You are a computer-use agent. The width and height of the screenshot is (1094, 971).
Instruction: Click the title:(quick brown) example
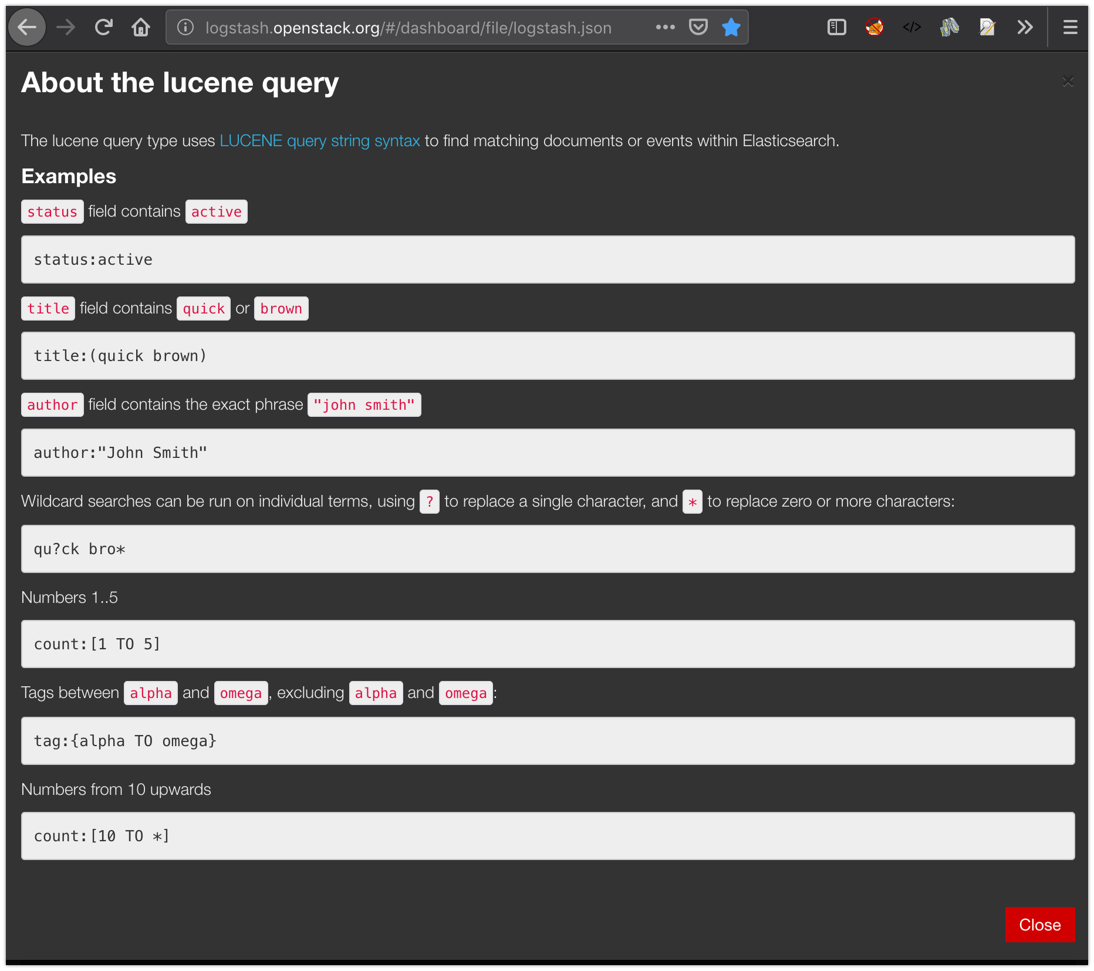pos(548,356)
